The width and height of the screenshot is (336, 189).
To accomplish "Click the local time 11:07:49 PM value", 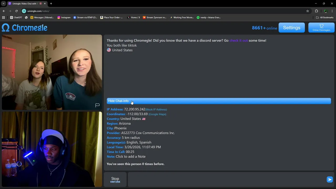I will pyautogui.click(x=143, y=147).
